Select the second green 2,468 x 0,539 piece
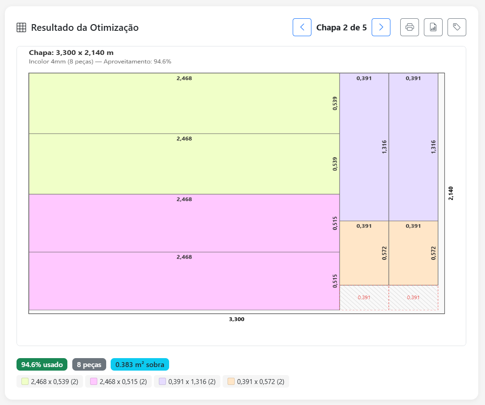 pyautogui.click(x=184, y=164)
